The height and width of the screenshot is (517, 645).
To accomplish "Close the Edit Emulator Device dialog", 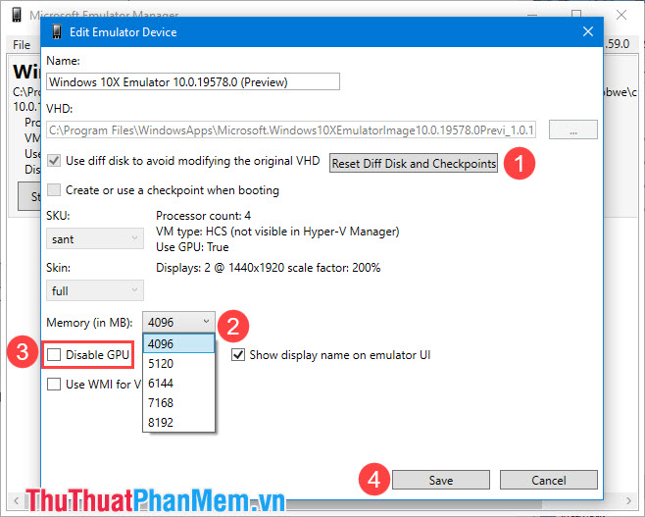I will (588, 31).
